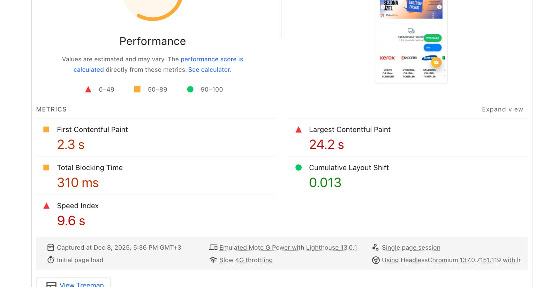Click the green circle beside Cumulative Layout Shift
Screen dimensions: 558x287
pyautogui.click(x=299, y=167)
